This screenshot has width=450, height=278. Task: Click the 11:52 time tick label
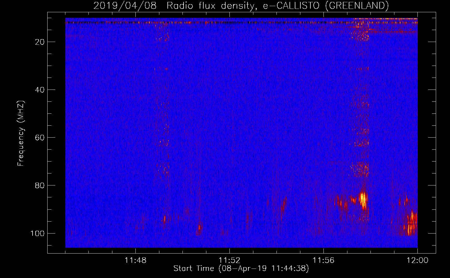pos(229,260)
